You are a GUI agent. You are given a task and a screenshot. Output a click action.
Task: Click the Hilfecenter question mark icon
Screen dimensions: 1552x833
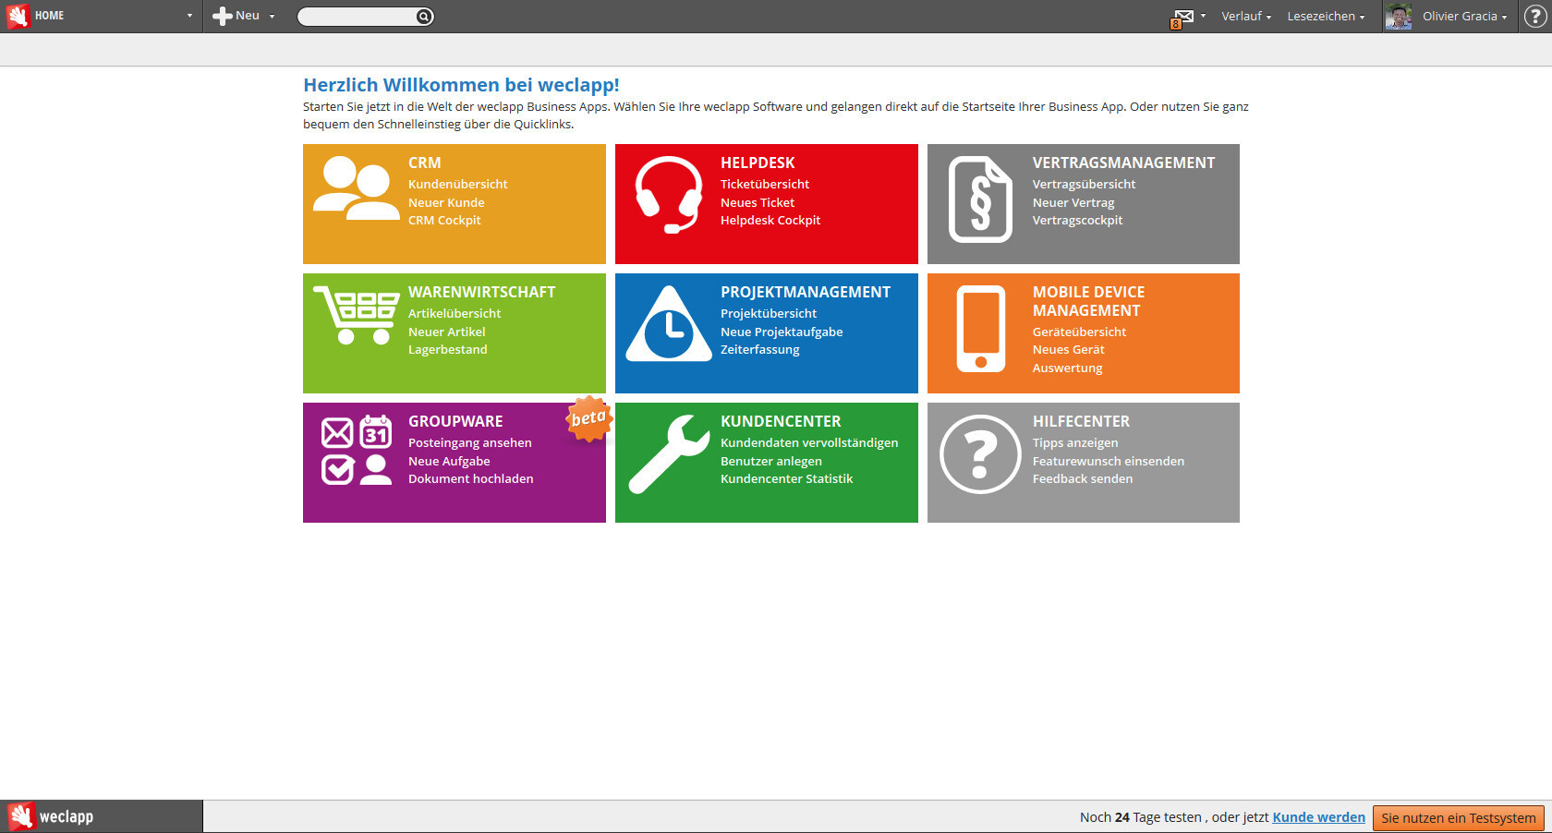point(980,454)
